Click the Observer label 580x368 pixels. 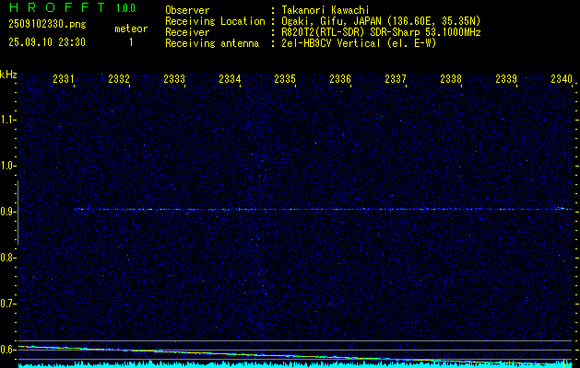pos(187,10)
